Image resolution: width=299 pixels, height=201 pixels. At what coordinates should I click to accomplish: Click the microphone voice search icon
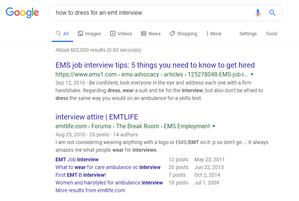pyautogui.click(x=258, y=13)
